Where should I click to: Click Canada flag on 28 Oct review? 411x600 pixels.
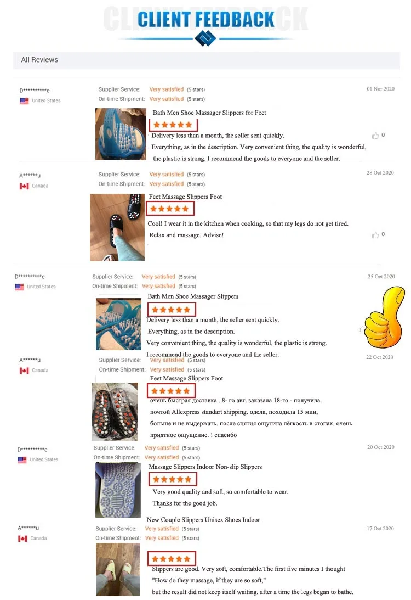click(x=24, y=186)
